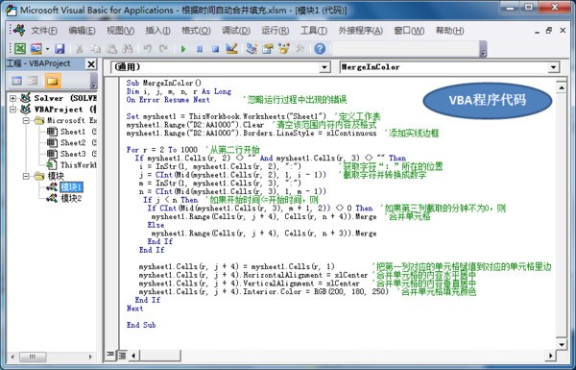Toggle Folders icon in project panel
The width and height of the screenshot is (576, 370).
53,81
